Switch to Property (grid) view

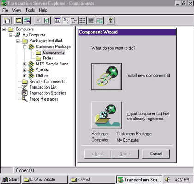(x=91, y=20)
